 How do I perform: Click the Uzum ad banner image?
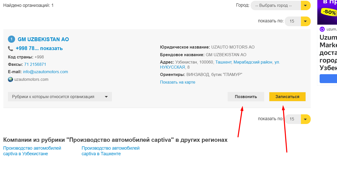coord(327,12)
